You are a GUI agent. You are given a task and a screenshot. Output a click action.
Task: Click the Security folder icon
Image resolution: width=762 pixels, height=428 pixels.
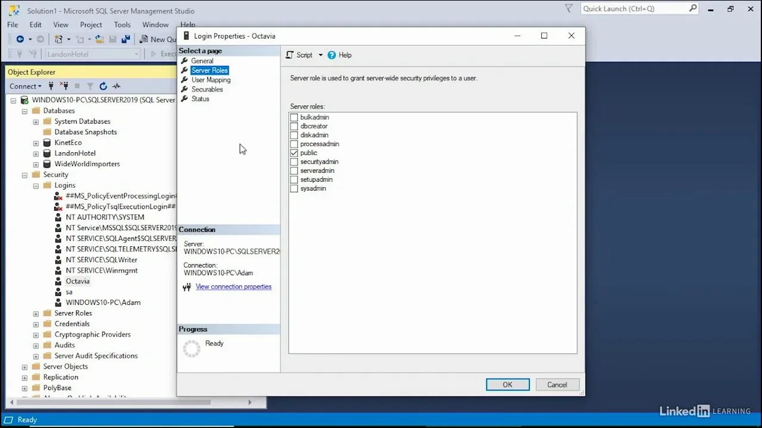tap(36, 175)
